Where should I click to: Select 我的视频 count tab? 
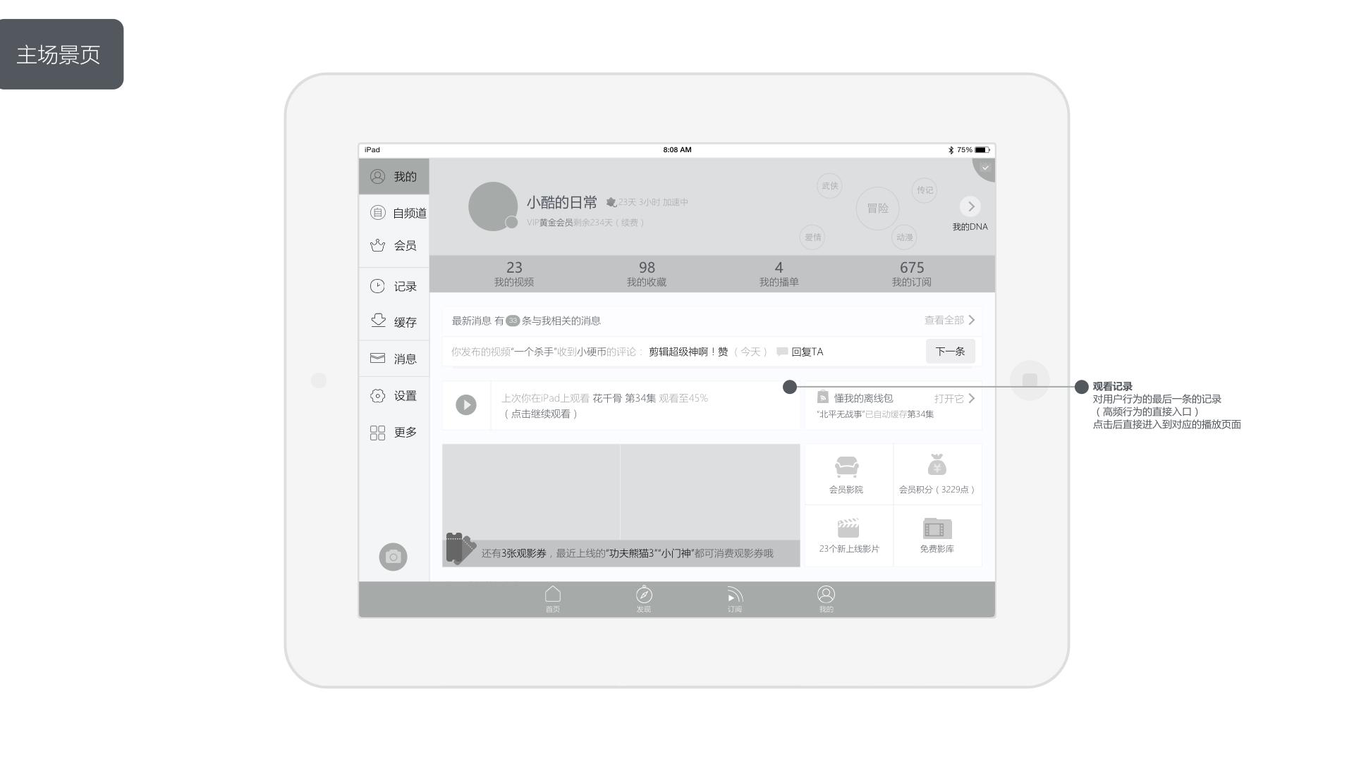(514, 273)
